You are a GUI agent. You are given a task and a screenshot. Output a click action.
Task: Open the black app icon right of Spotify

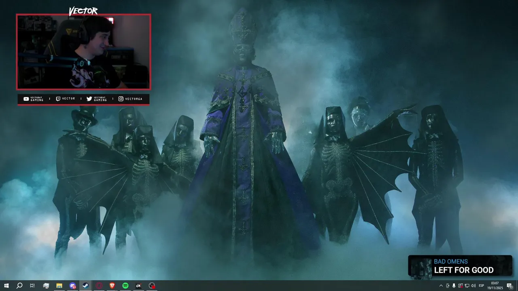[x=138, y=286]
